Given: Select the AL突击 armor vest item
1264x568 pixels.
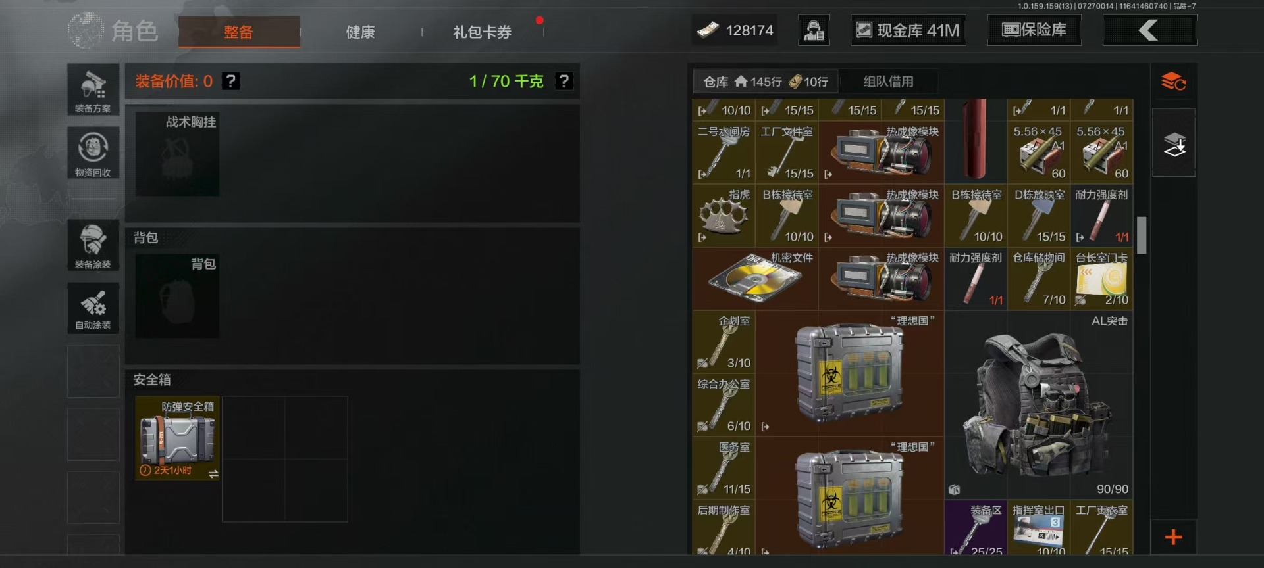Looking at the screenshot, I should point(1038,405).
